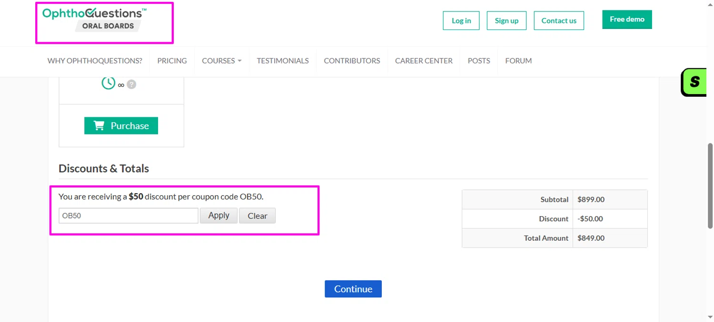Image resolution: width=714 pixels, height=322 pixels.
Task: Click the Total Amount label
Action: point(546,238)
